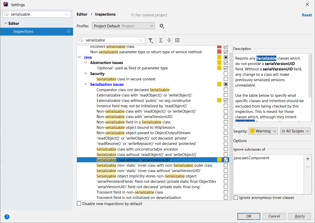315x223 pixels.
Task: Click yellow severity swatch on Java row
Action: tap(219, 57)
